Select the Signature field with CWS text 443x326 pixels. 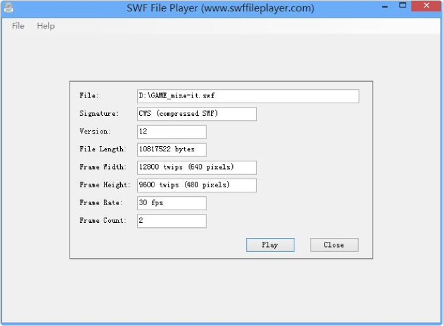(x=197, y=114)
